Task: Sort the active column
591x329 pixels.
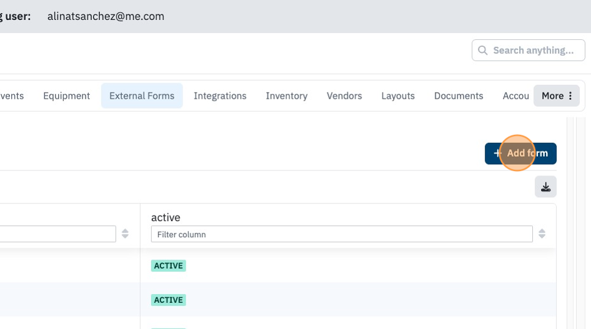Action: coord(542,233)
